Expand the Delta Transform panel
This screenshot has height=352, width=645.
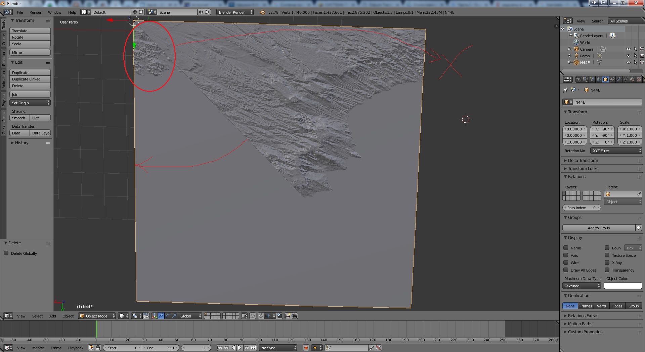(583, 161)
